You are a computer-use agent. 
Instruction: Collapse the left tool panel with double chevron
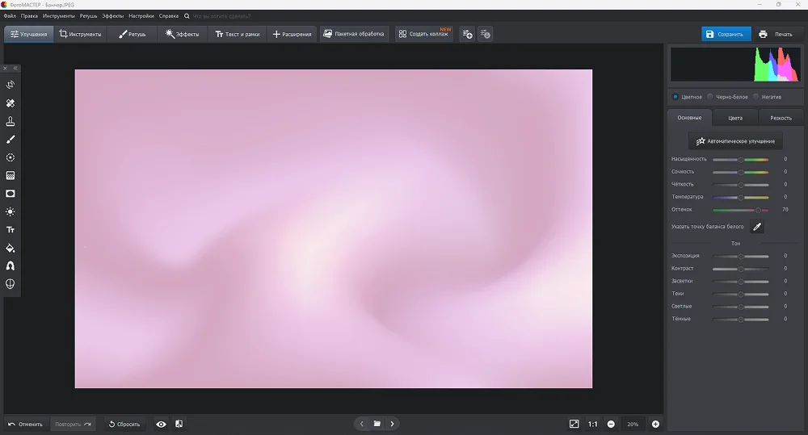[x=15, y=68]
